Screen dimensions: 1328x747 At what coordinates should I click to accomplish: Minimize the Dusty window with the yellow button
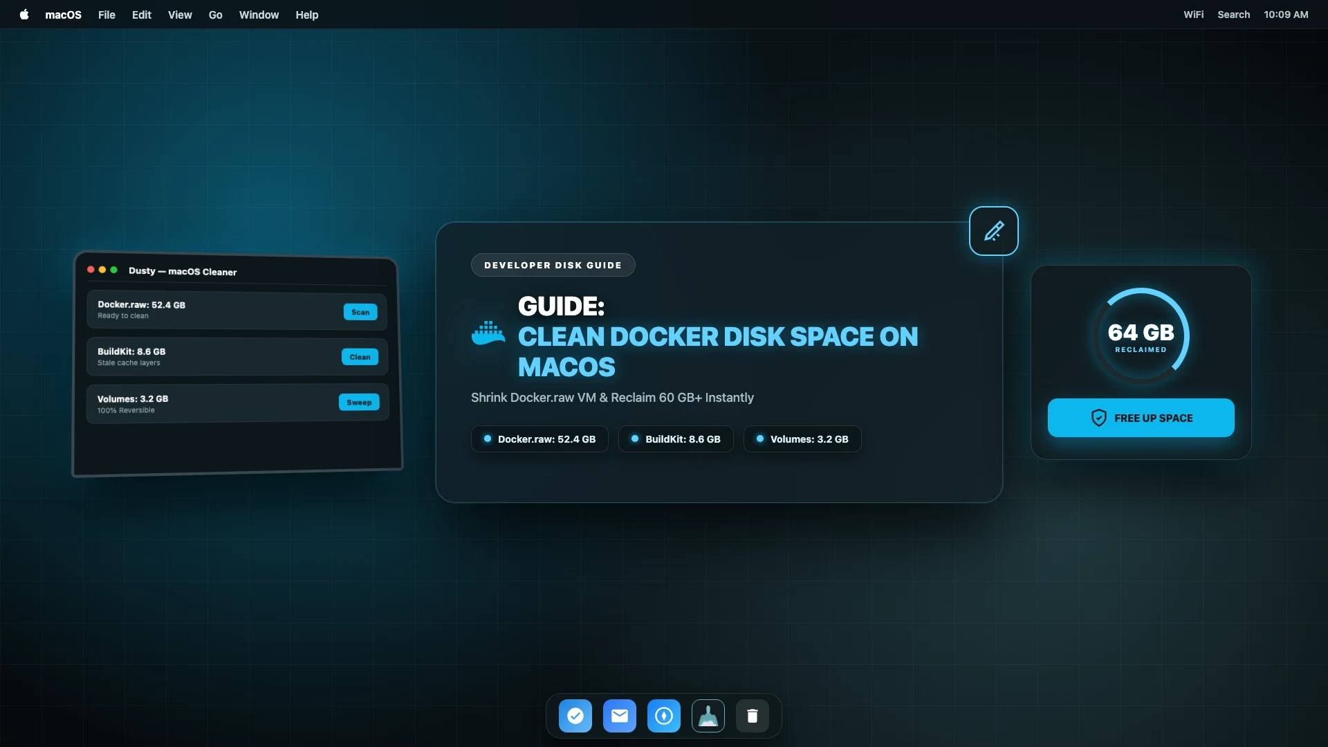(102, 270)
